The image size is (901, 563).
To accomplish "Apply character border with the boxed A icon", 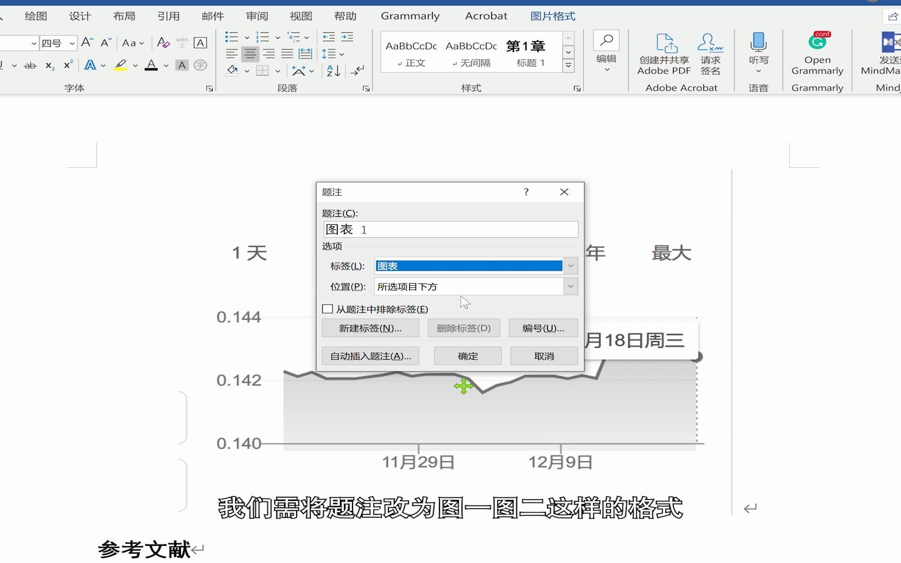I will click(x=200, y=43).
